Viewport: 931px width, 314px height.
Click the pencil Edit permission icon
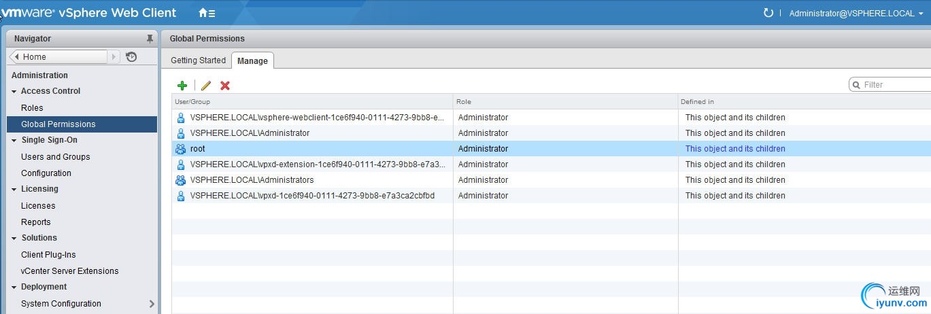pyautogui.click(x=206, y=86)
